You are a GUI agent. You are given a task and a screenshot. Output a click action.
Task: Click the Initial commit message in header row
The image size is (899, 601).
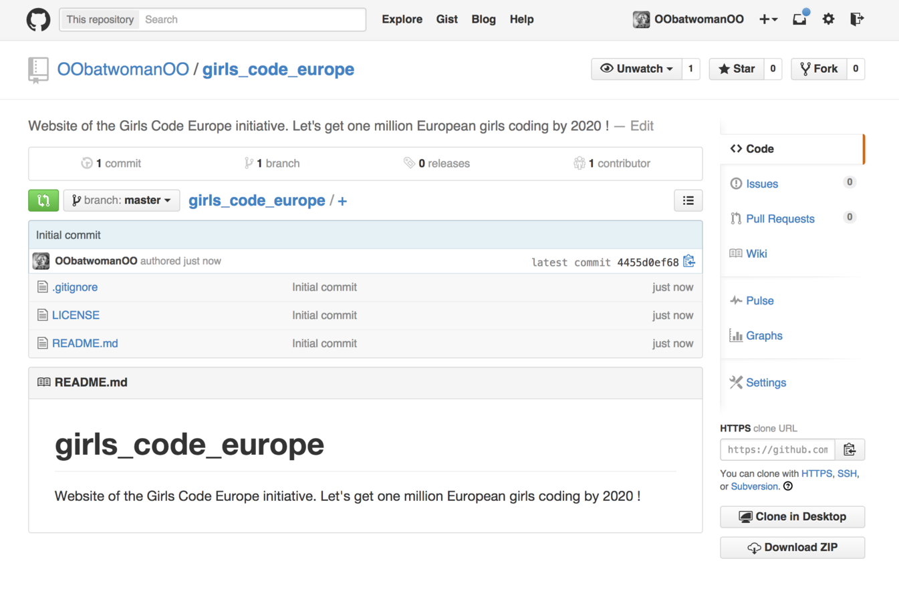(x=68, y=235)
